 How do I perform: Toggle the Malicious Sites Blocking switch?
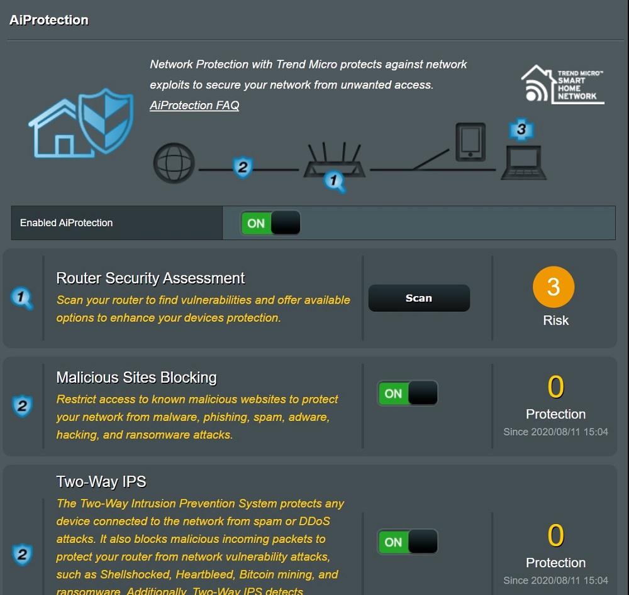click(x=407, y=393)
